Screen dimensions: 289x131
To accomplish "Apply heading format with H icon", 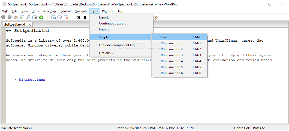I will point(79,17).
